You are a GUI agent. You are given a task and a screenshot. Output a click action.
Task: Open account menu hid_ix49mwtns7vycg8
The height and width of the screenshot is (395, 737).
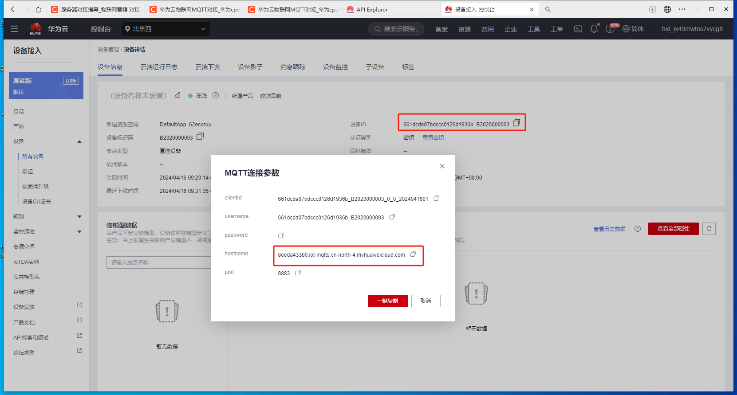[692, 29]
